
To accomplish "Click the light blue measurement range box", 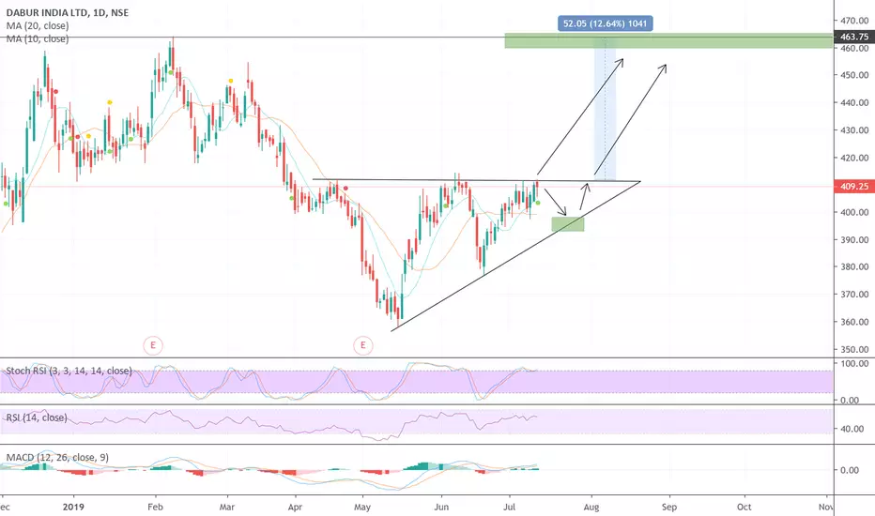I will click(605, 110).
